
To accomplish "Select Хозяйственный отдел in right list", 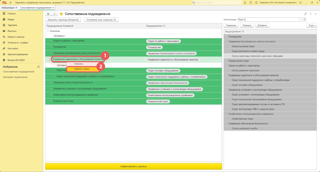I will tap(270, 119).
